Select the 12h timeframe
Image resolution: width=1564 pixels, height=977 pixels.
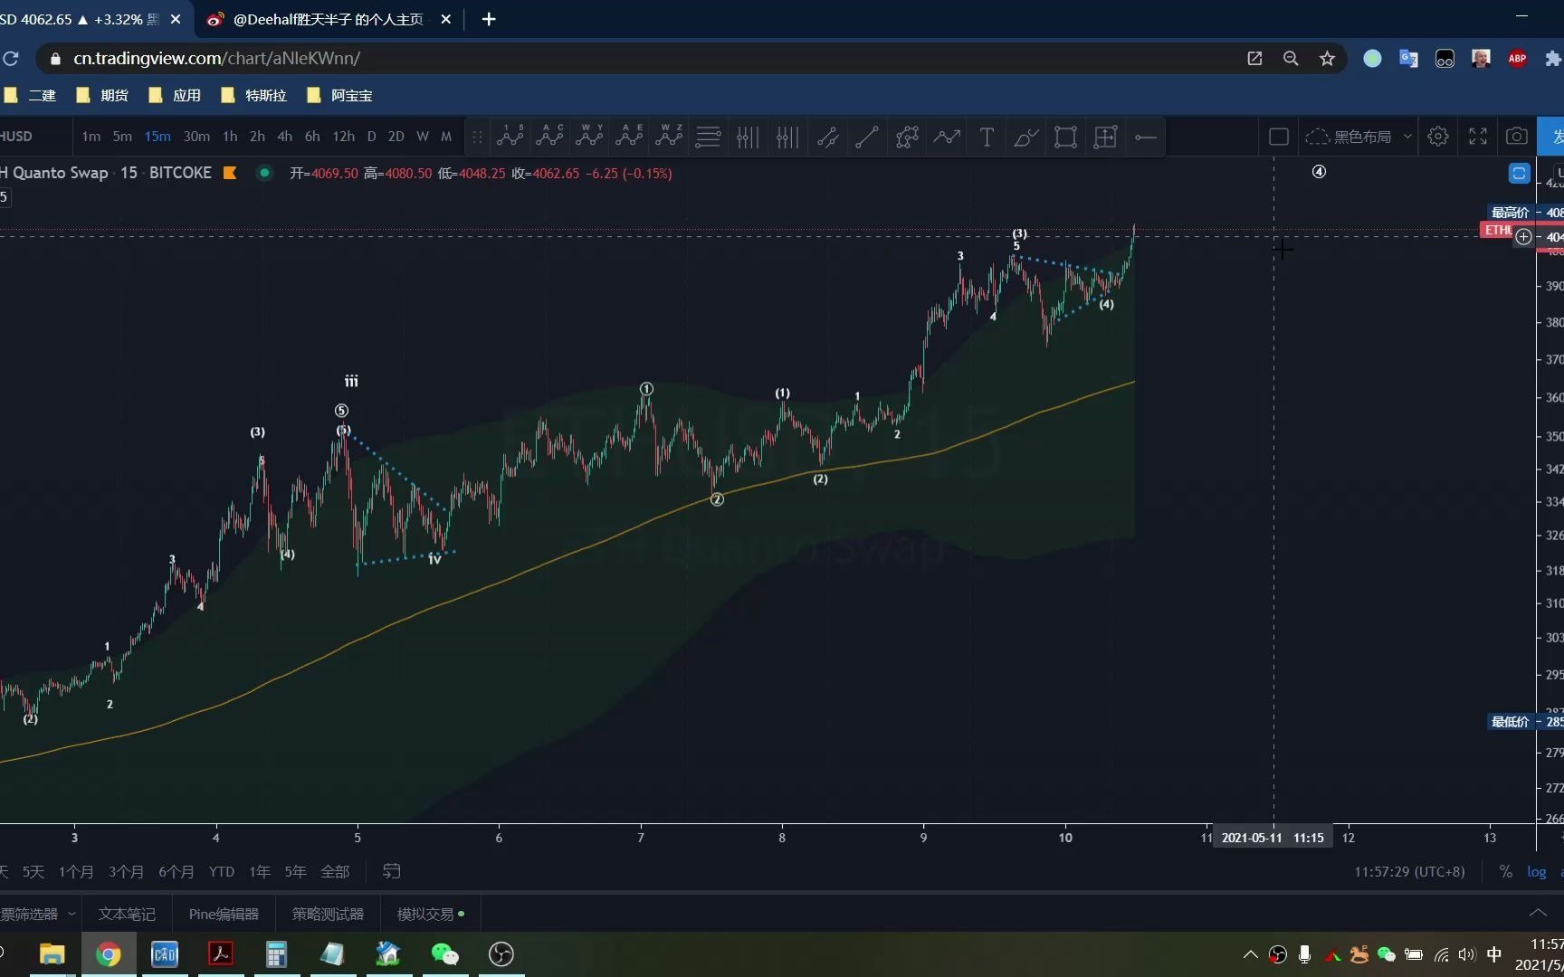pos(343,137)
